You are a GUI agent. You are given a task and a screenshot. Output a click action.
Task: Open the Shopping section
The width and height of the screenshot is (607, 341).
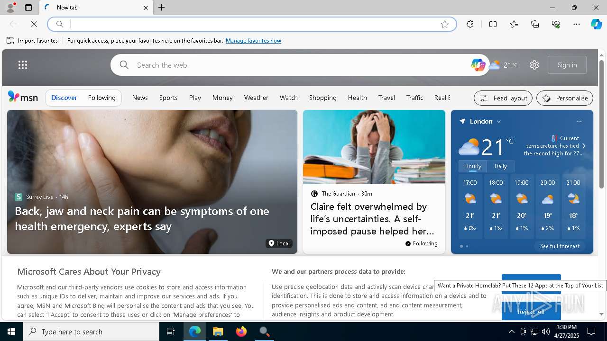click(x=322, y=98)
